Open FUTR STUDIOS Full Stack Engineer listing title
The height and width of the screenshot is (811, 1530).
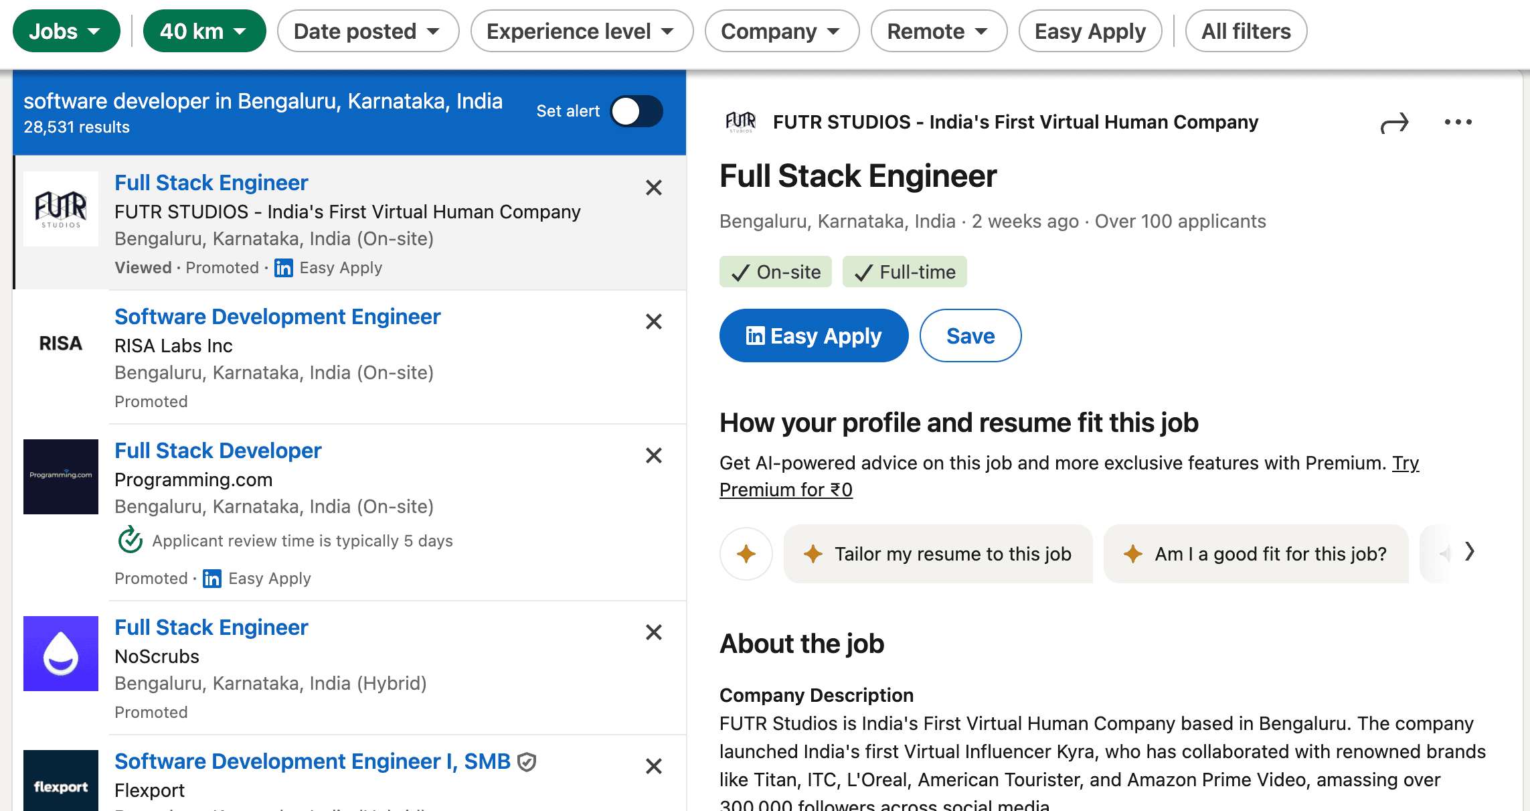coord(211,183)
